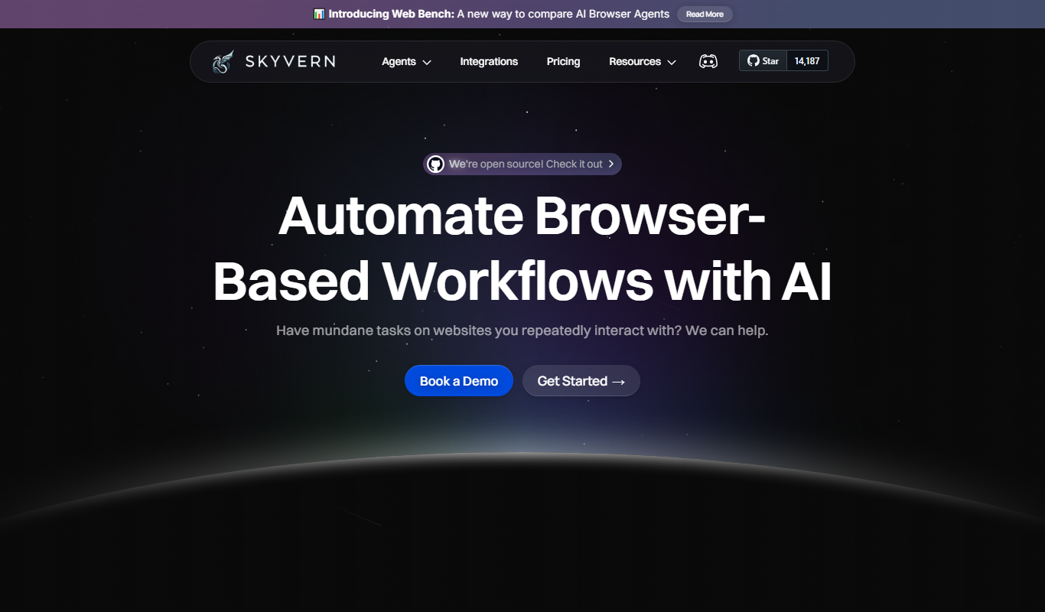Viewport: 1045px width, 612px height.
Task: Go to the Integrations page
Action: tap(489, 61)
